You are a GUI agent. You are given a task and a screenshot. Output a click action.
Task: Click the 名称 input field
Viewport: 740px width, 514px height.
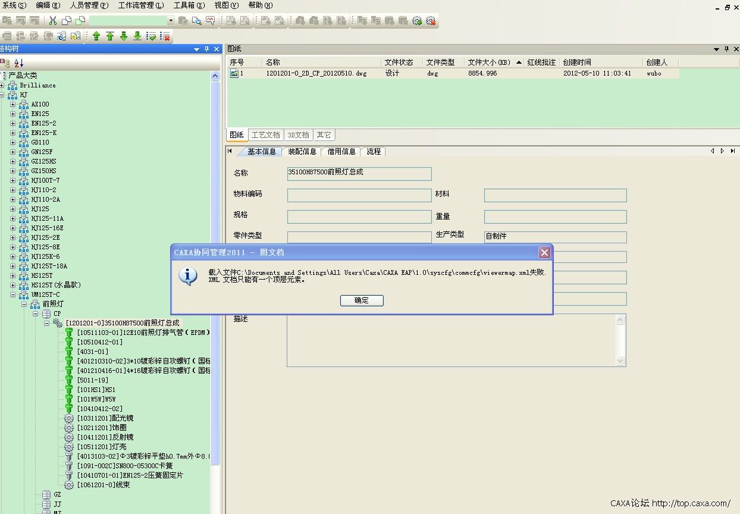(359, 173)
